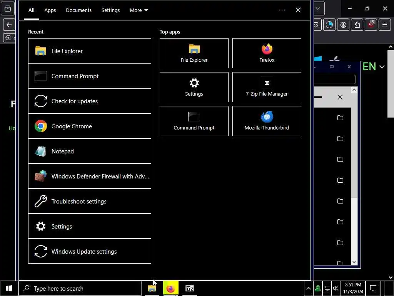394x296 pixels.
Task: Open Settings from the Recent list
Action: (x=89, y=226)
